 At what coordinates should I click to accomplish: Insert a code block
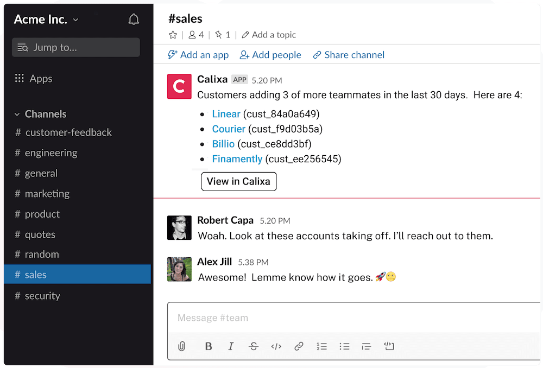point(389,346)
